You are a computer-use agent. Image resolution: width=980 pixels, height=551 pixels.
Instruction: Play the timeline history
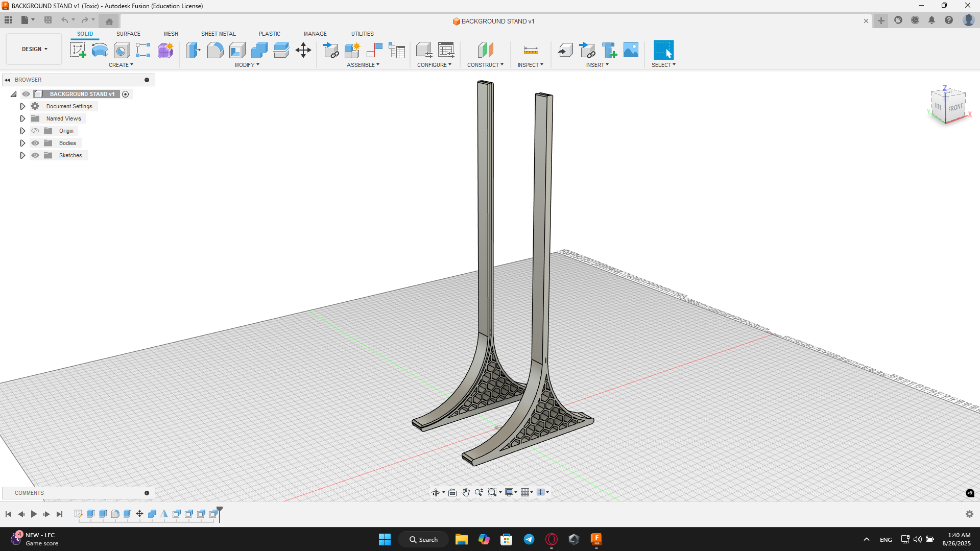click(34, 514)
